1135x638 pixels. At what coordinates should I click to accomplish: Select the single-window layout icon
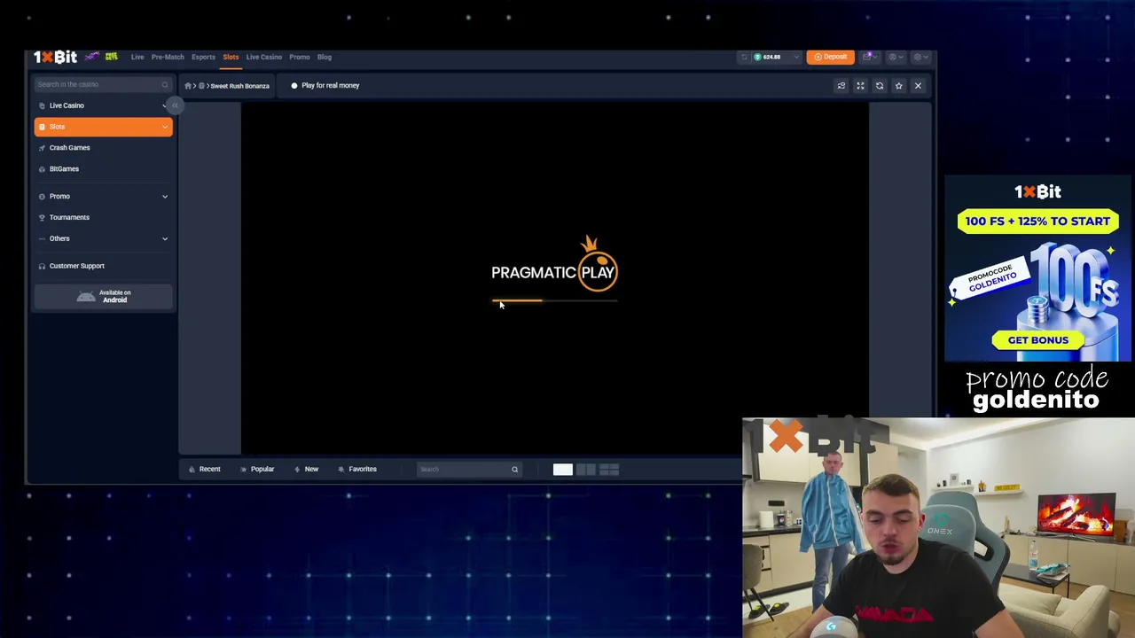click(x=563, y=470)
